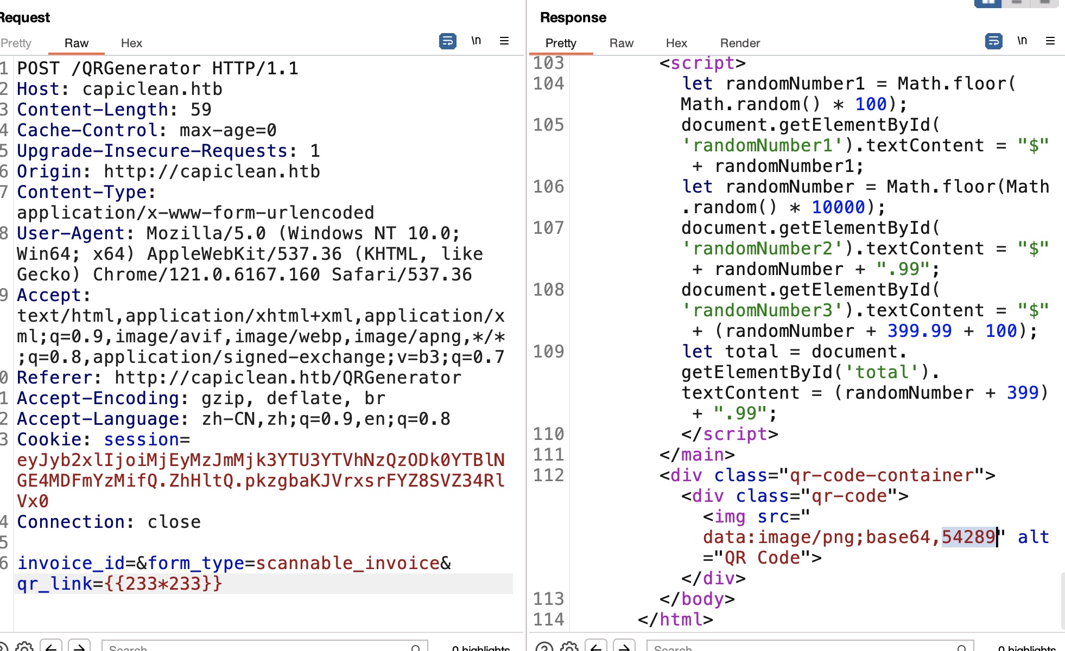Switch Request view to Hex tab
This screenshot has width=1065, height=651.
[131, 43]
